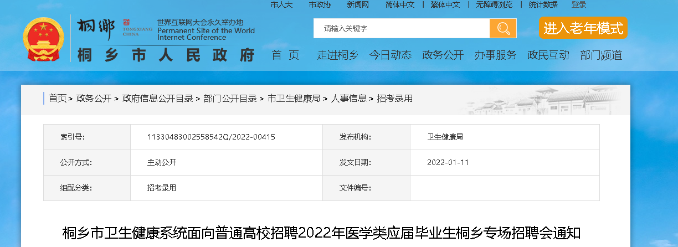Open 政务公开 navigation menu

[443, 55]
